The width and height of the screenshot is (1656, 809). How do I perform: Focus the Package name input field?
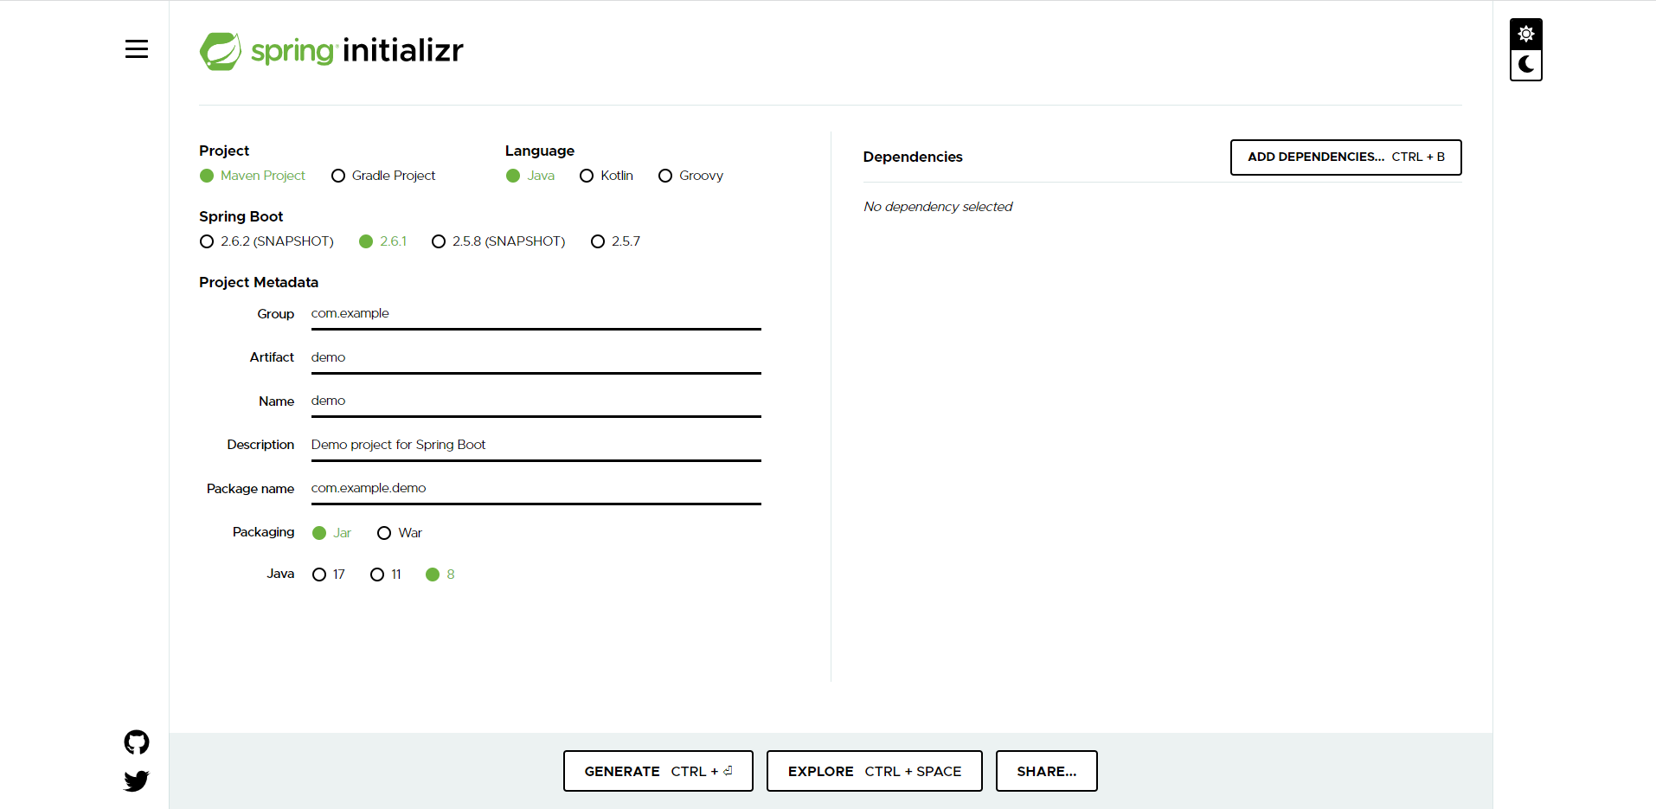[536, 489]
